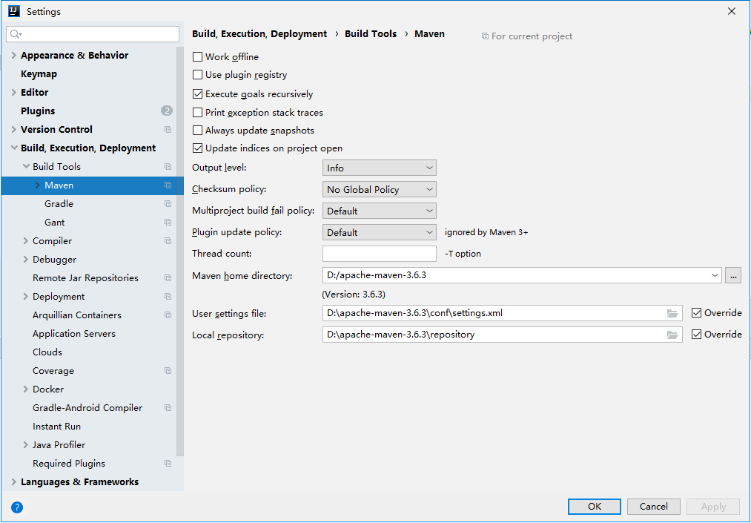751x523 pixels.
Task: Open Plugins settings page
Action: point(38,111)
